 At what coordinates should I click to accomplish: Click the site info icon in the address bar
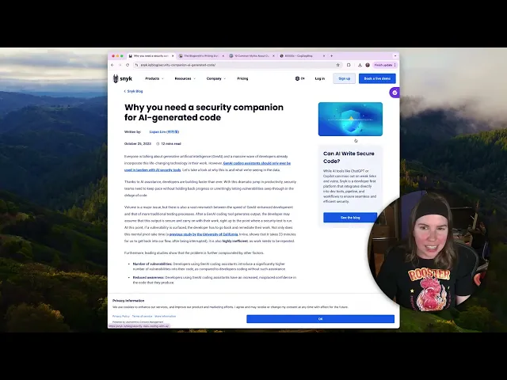tap(137, 65)
